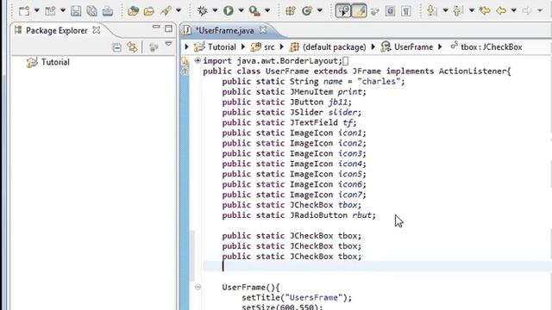552x310 pixels.
Task: Toggle the Breadcrumb display button
Action: (343, 11)
